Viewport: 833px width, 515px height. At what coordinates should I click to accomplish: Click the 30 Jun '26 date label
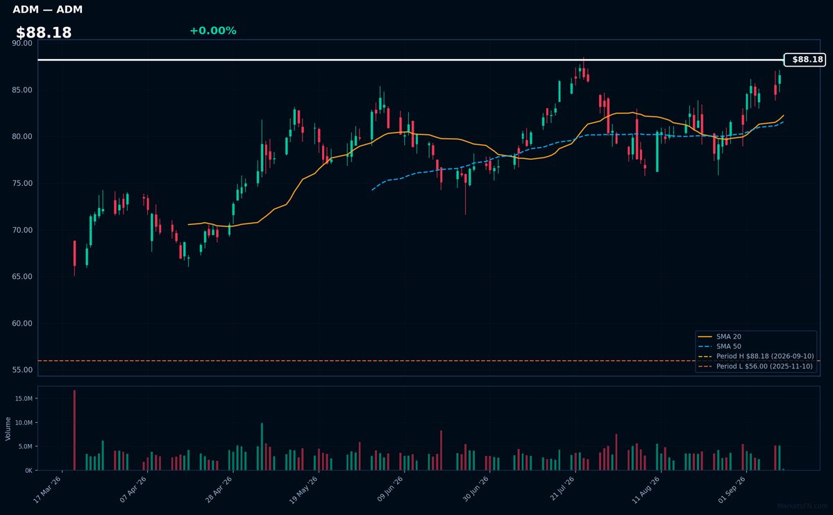pos(476,489)
